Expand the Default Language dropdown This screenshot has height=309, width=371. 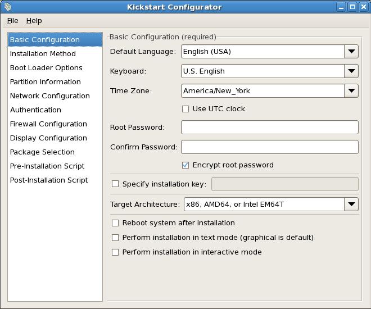351,52
